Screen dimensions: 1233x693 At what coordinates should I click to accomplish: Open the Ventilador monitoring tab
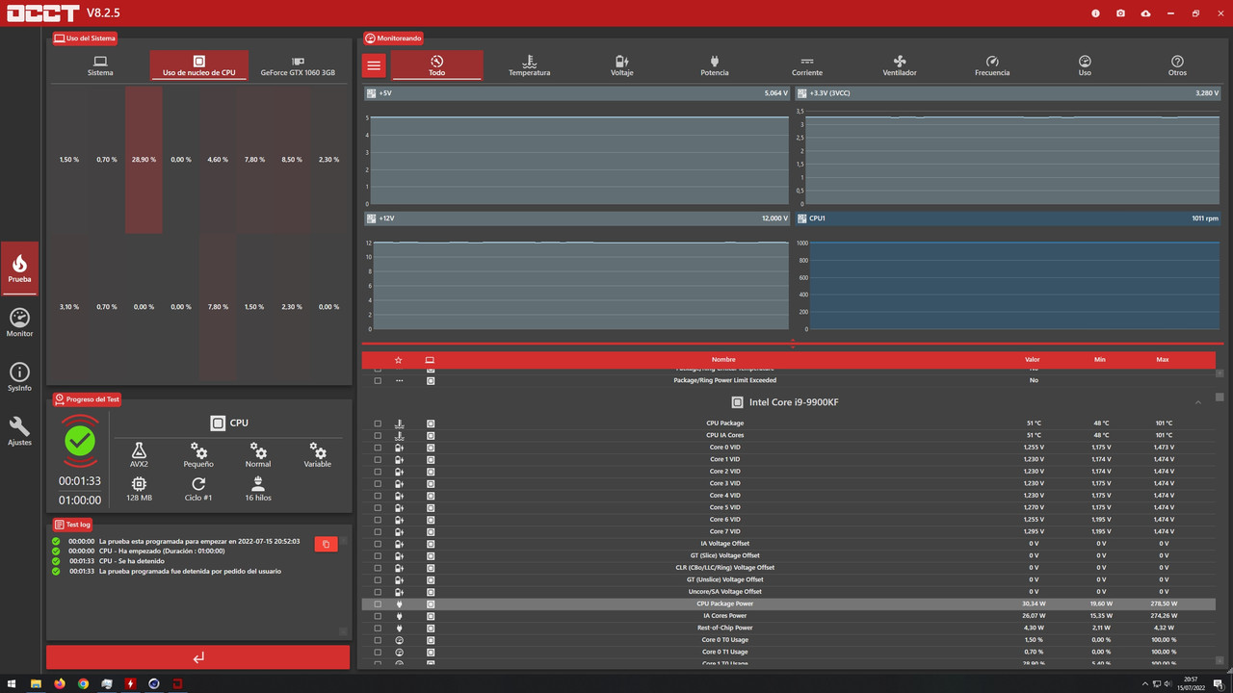click(x=900, y=65)
